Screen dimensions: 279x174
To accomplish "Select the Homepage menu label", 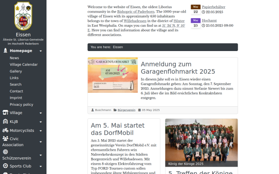I will point(21,51).
